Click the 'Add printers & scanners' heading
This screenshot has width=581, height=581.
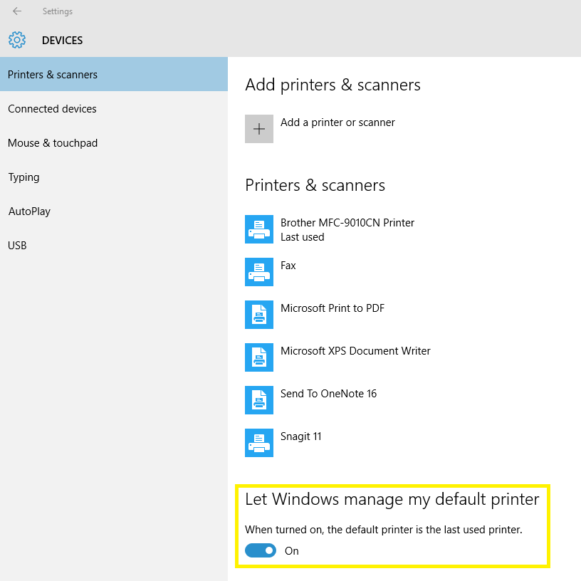click(x=333, y=85)
